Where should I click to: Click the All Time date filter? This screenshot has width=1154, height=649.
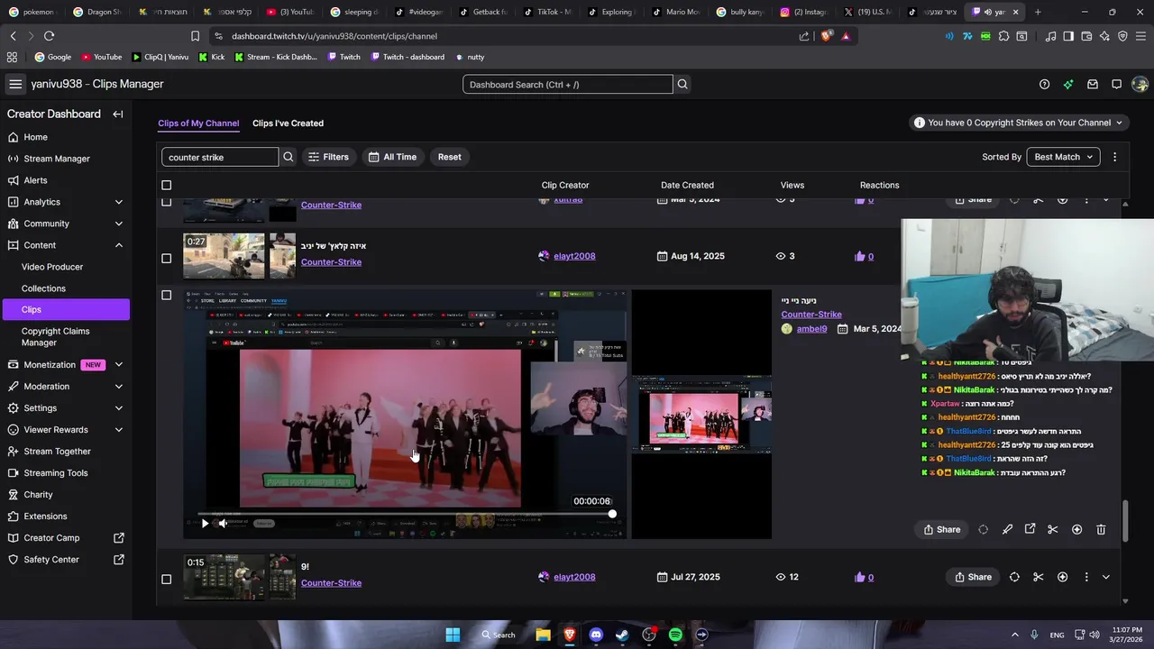coord(392,157)
